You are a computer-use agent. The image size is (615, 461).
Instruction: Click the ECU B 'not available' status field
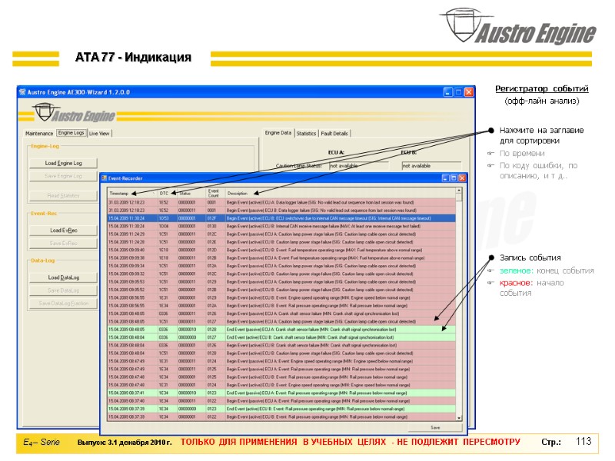click(431, 166)
